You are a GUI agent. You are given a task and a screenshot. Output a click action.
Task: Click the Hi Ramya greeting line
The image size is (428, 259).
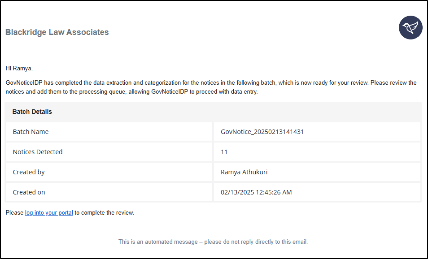[x=19, y=68]
